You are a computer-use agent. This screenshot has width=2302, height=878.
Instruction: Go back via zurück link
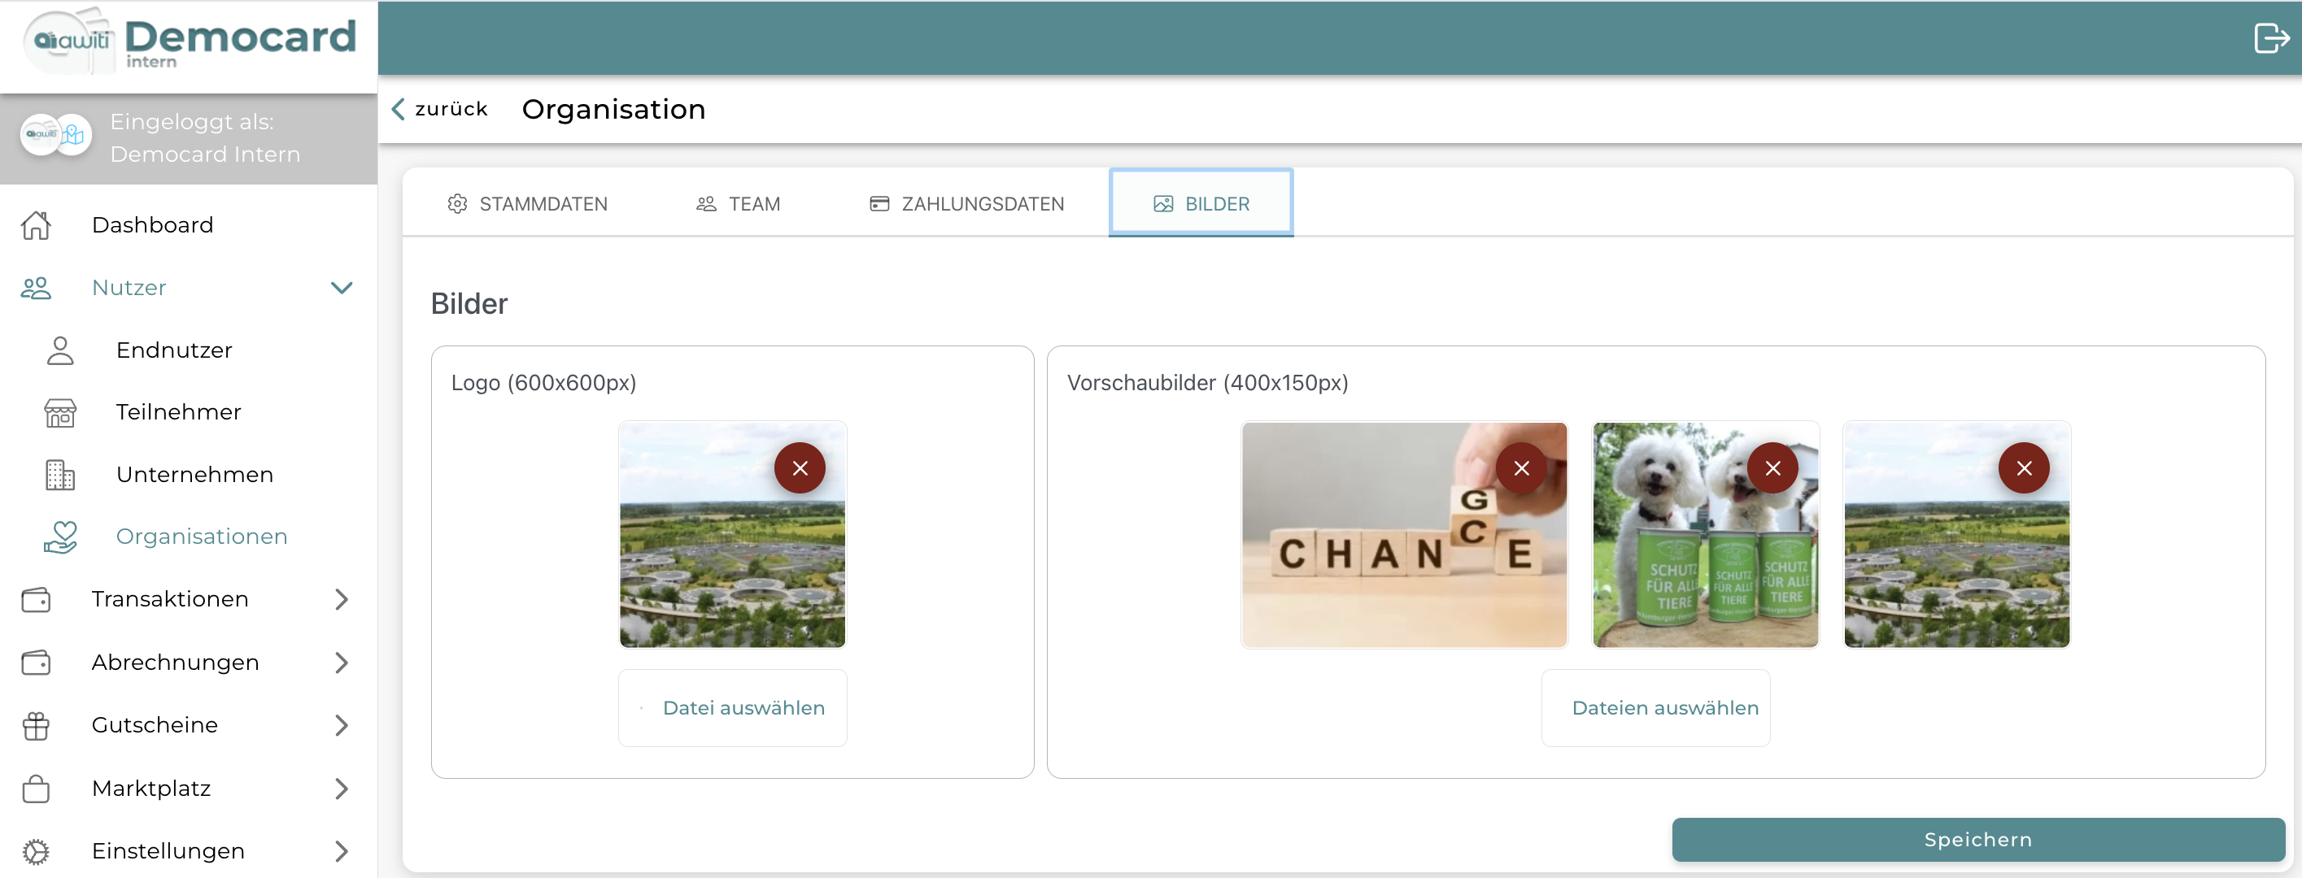[440, 109]
